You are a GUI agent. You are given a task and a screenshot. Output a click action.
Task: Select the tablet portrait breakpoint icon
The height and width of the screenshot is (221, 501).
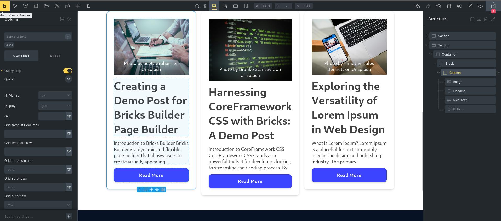tap(225, 6)
